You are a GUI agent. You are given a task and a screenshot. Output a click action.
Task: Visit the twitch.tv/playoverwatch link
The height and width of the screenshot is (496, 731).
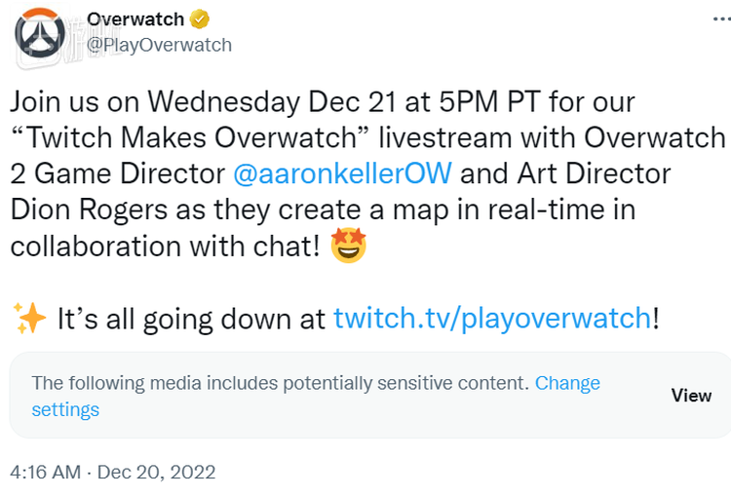492,319
